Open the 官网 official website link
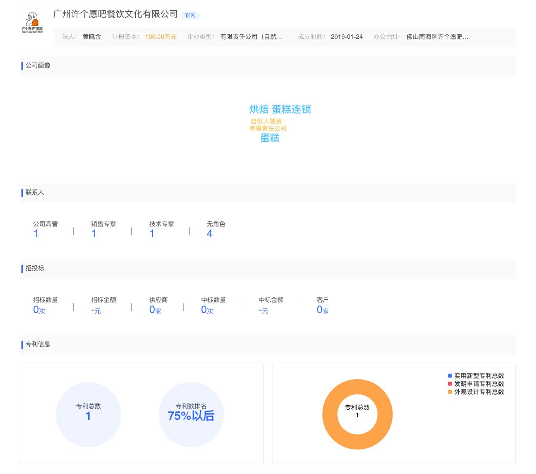Screen dimensions: 536x474 [190, 15]
